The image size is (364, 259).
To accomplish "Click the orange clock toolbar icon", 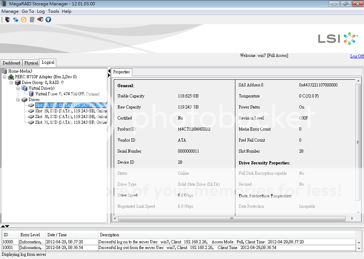I will (x=24, y=20).
